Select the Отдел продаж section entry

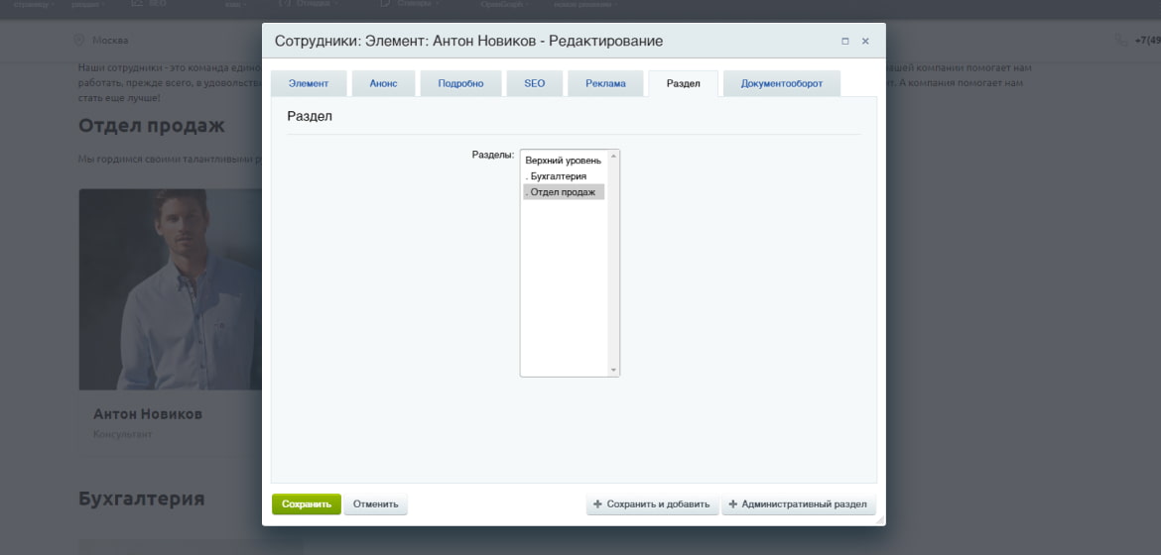click(x=565, y=192)
